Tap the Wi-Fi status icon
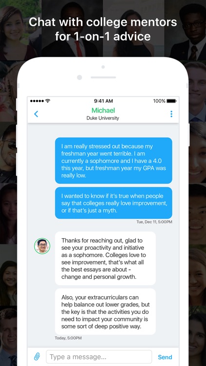 [48, 101]
